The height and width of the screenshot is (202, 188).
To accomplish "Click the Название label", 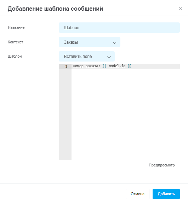I will tap(16, 27).
